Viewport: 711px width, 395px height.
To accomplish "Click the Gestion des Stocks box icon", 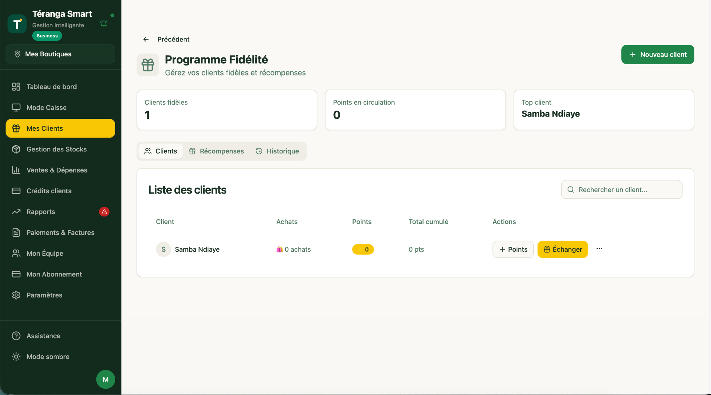I will tap(16, 149).
